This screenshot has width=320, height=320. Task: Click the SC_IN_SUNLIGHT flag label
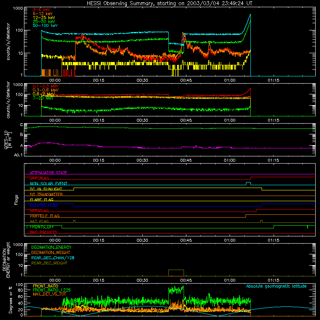tap(46, 189)
